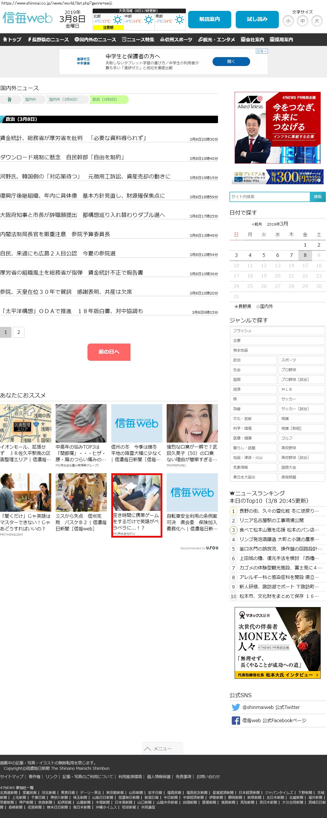The image size is (327, 818).
Task: Click the site search input field
Action: click(x=270, y=197)
